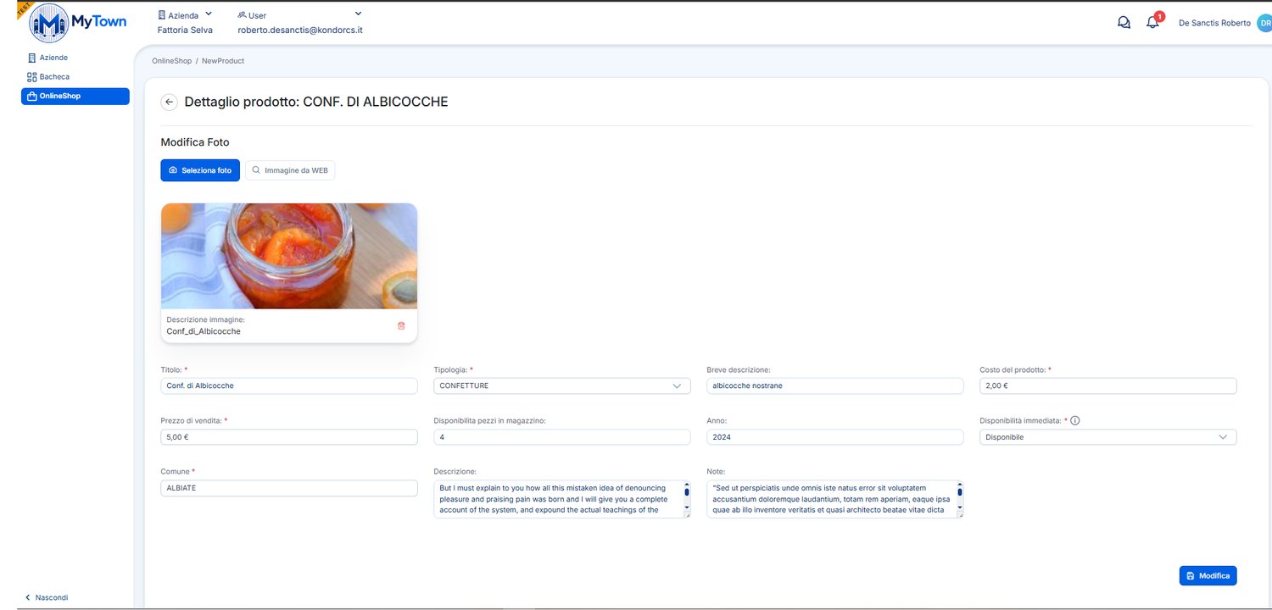Image resolution: width=1272 pixels, height=610 pixels.
Task: Click the Seleziona foto button
Action: click(x=200, y=170)
